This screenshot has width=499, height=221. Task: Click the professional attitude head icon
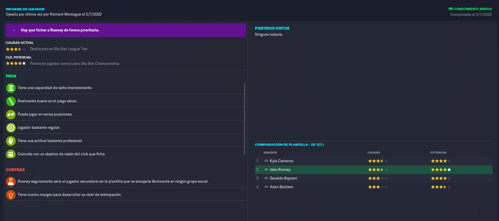pyautogui.click(x=11, y=141)
